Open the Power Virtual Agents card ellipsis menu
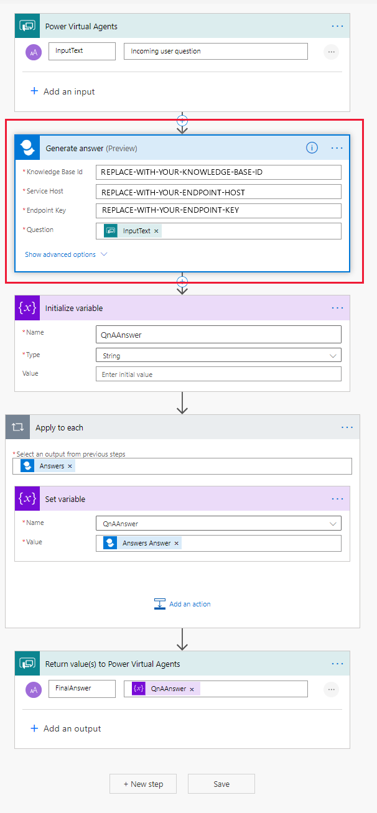The height and width of the screenshot is (813, 377). 337,26
